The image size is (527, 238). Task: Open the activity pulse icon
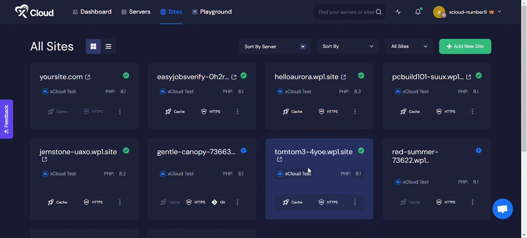tap(398, 12)
